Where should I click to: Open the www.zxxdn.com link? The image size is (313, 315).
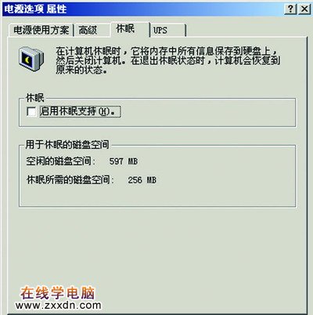coord(58,305)
